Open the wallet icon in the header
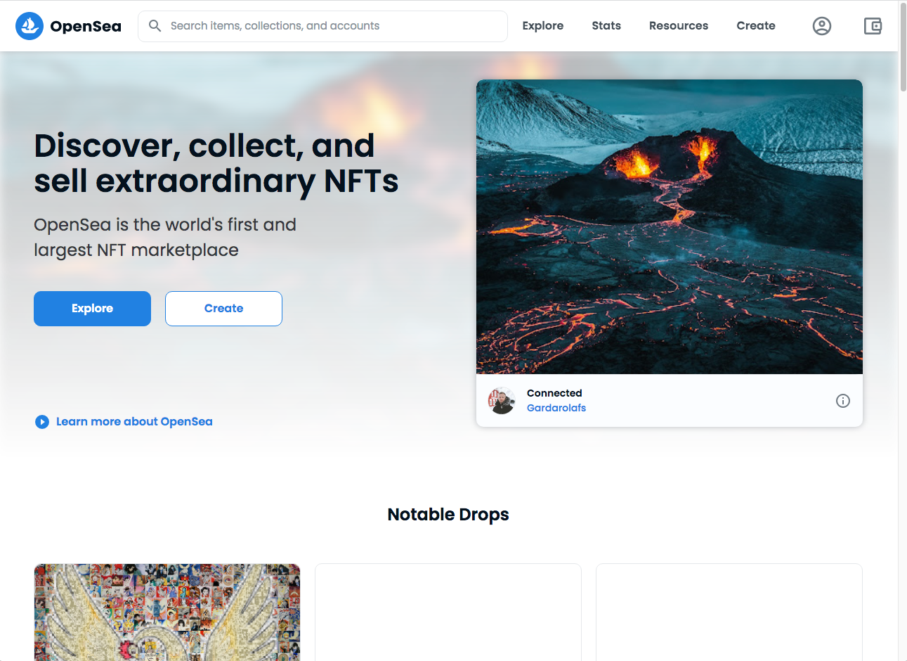Screen dimensions: 907x661 coord(873,26)
